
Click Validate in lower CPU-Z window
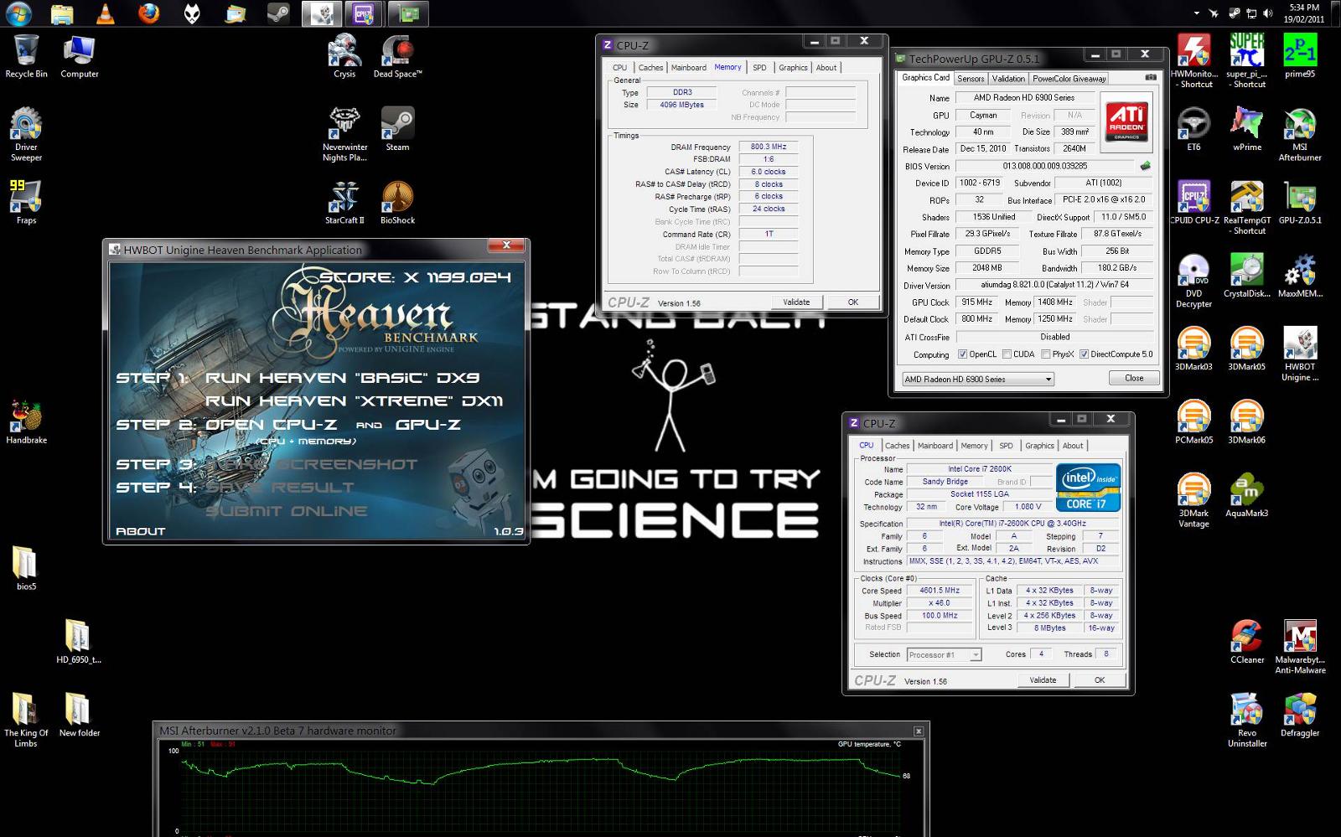(x=1043, y=680)
